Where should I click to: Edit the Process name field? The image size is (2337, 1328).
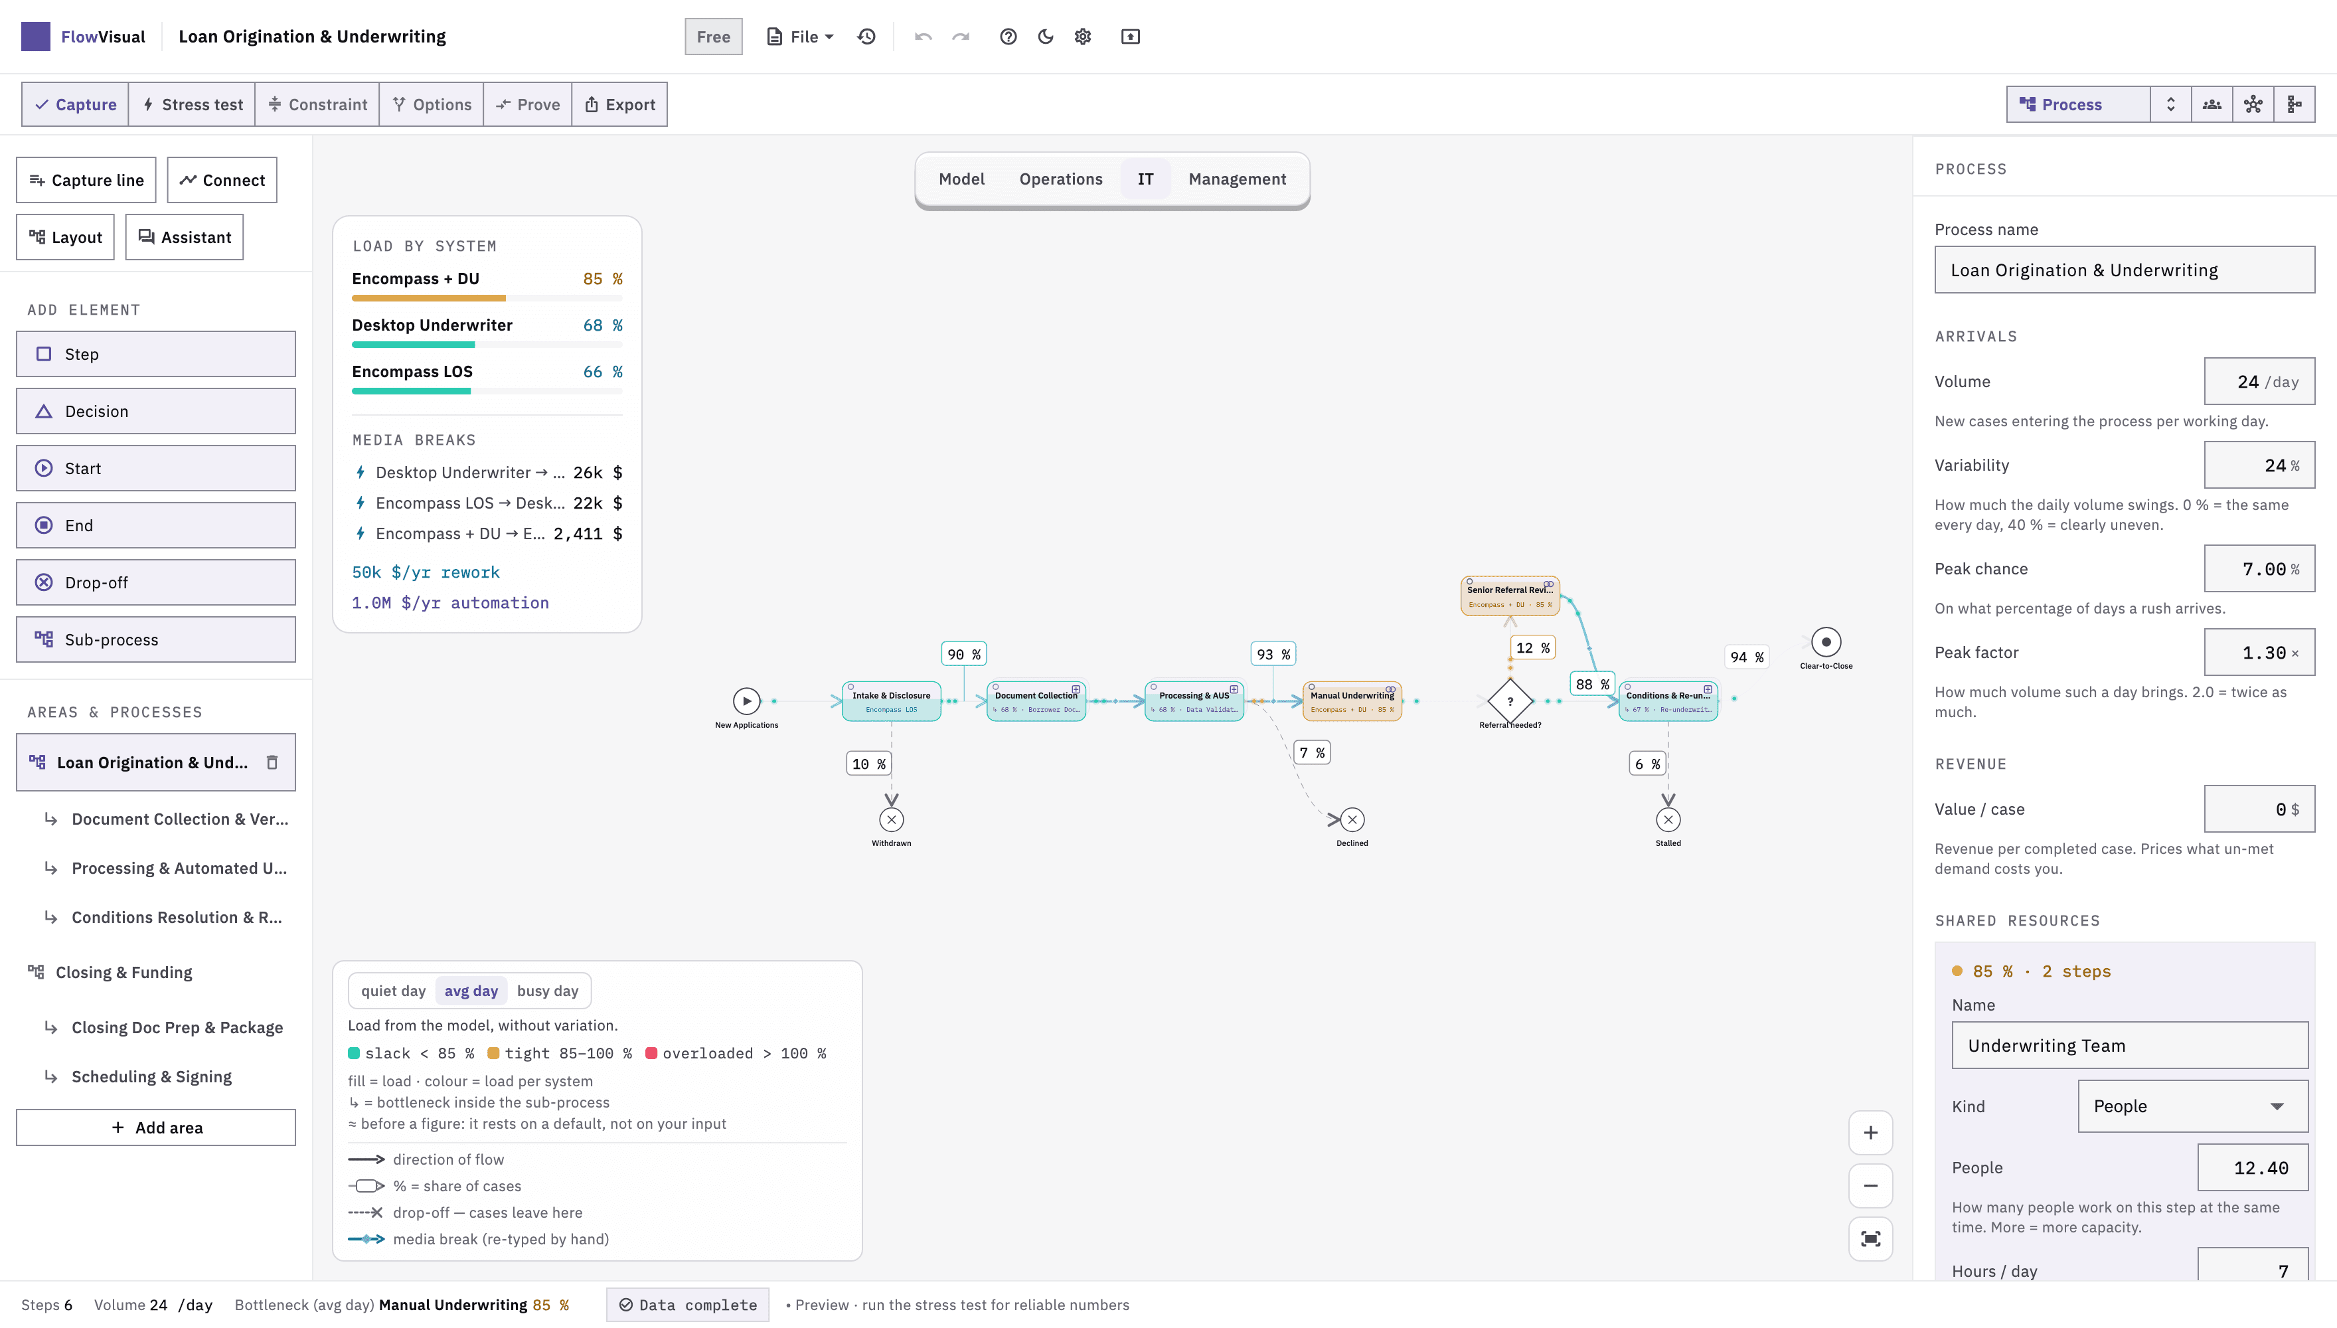[2125, 270]
